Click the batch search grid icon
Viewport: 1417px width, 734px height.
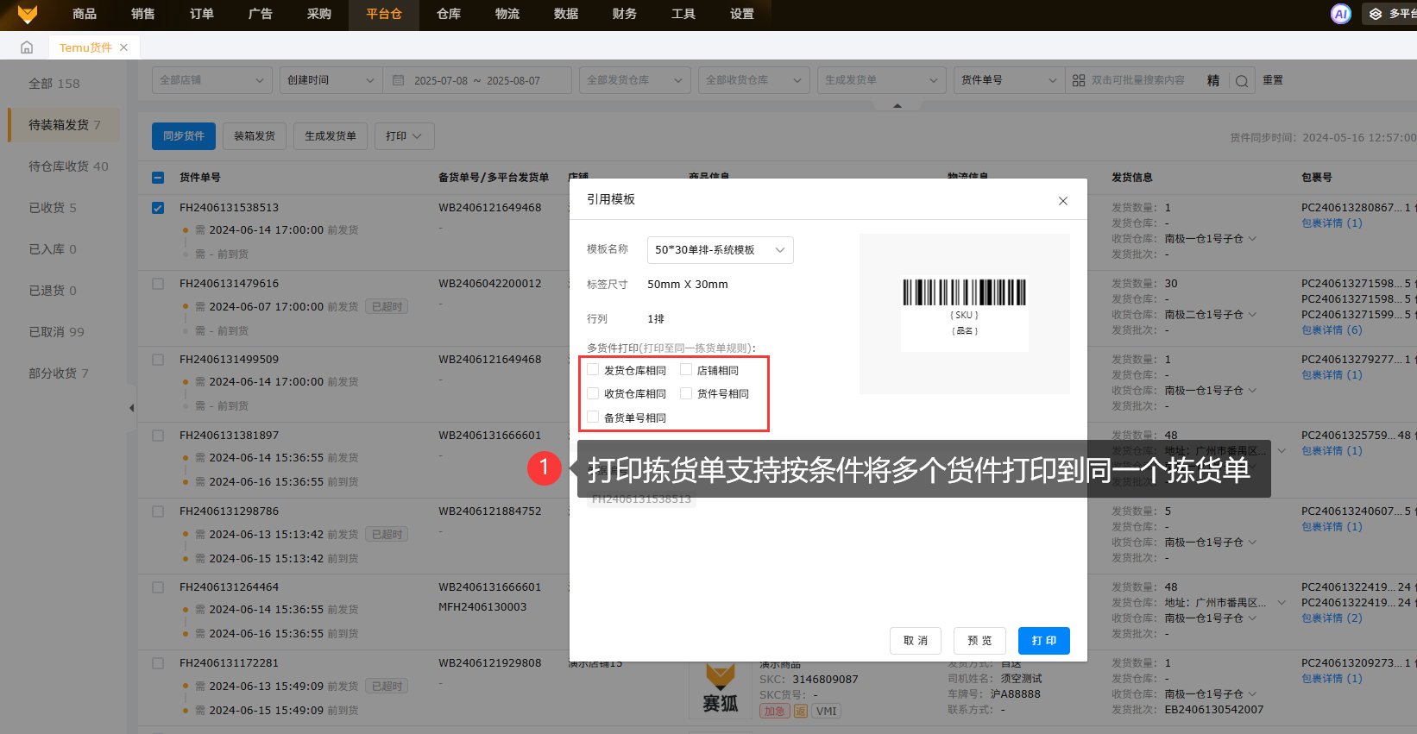[x=1079, y=80]
